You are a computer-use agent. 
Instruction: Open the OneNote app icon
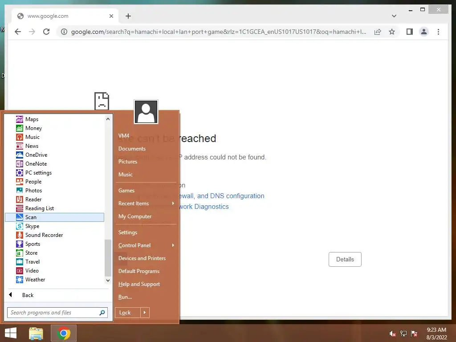click(x=20, y=164)
